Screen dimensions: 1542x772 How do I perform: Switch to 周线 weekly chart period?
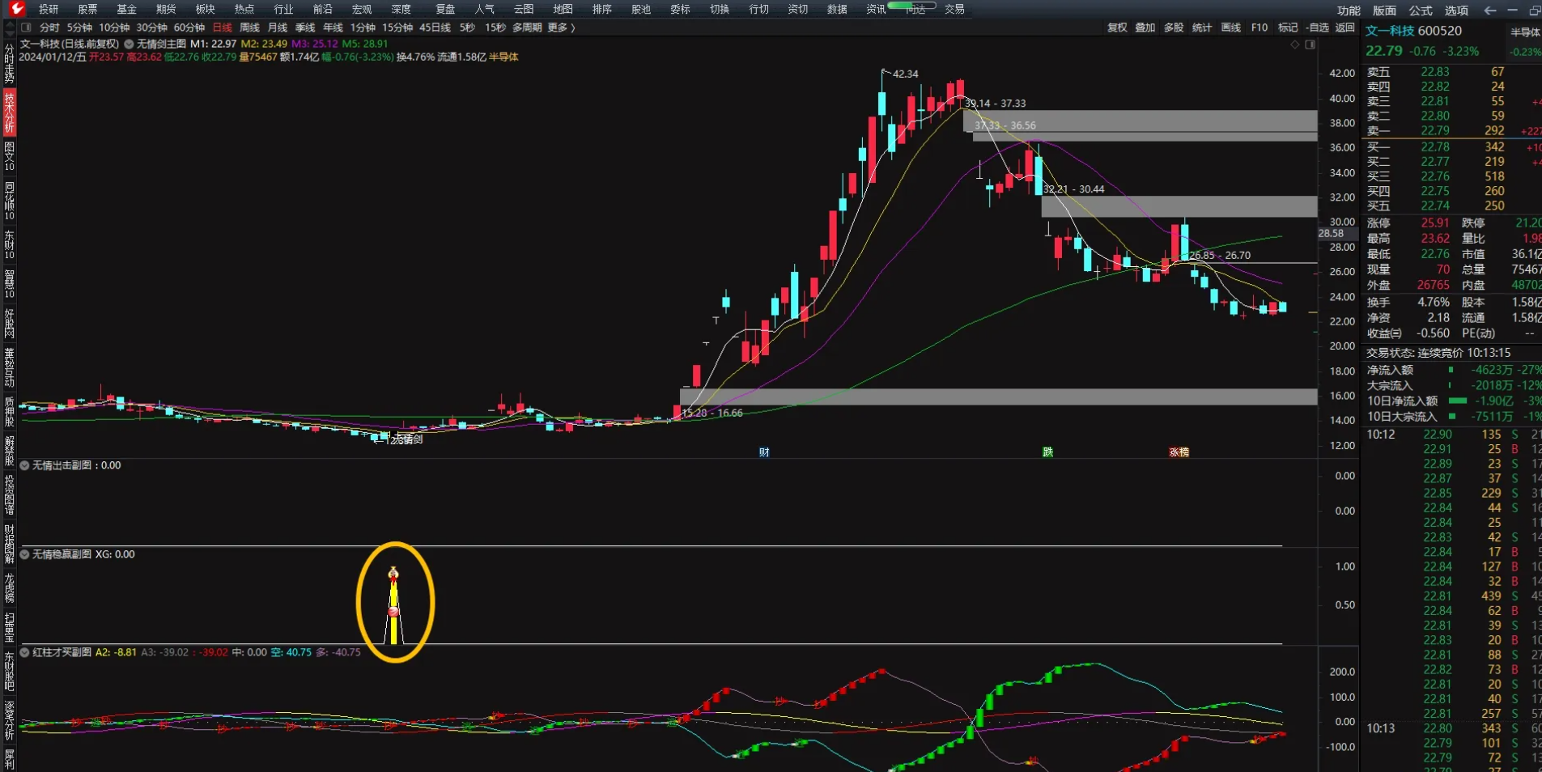point(249,28)
